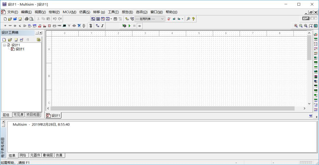Open the 仿真(S) menu
This screenshot has height=165, width=319.
pos(85,12)
